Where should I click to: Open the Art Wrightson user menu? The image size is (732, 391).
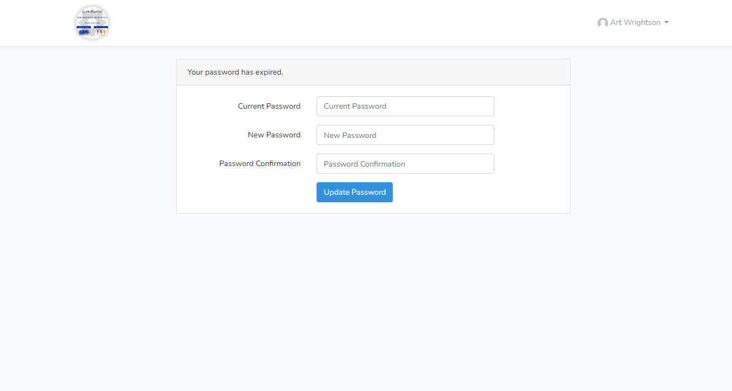tap(635, 23)
